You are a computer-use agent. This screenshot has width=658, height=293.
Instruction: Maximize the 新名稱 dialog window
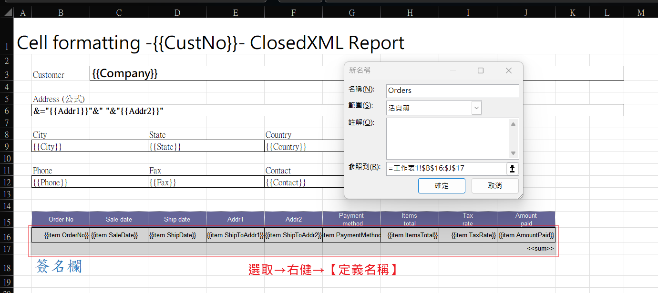pyautogui.click(x=481, y=71)
